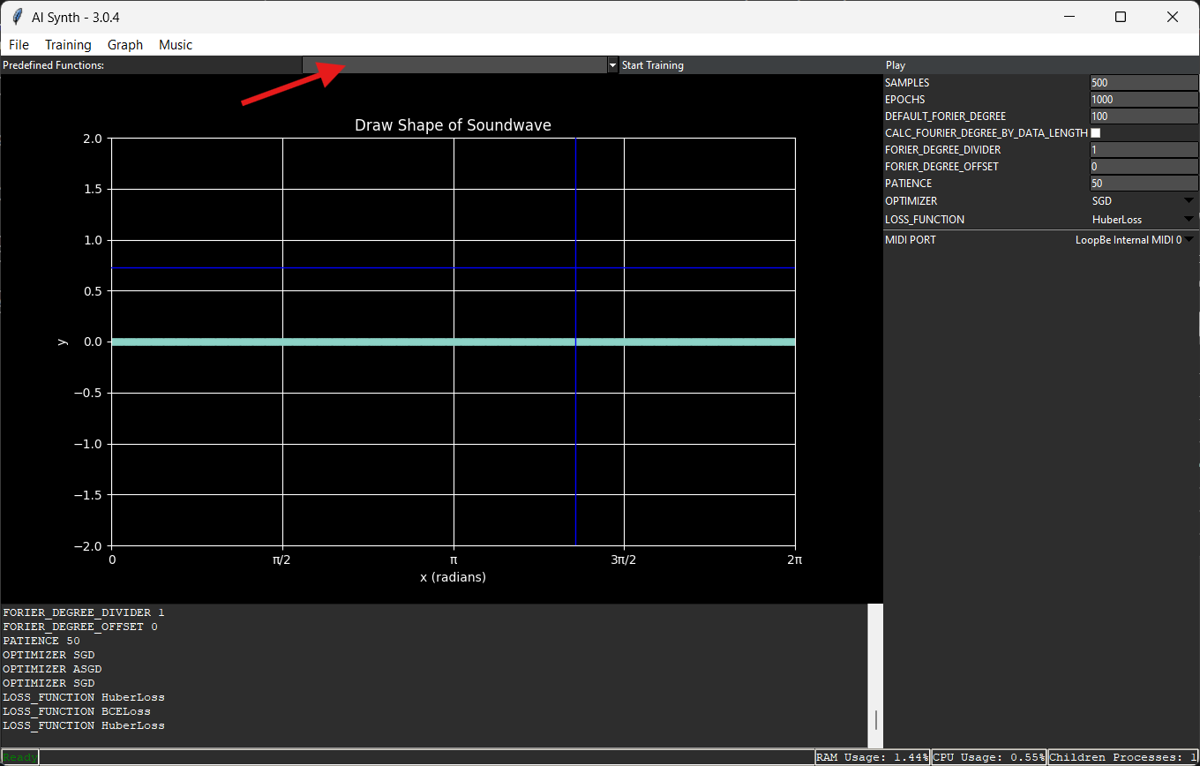Click the EPOCHS input field
The image size is (1200, 766).
(x=1144, y=100)
